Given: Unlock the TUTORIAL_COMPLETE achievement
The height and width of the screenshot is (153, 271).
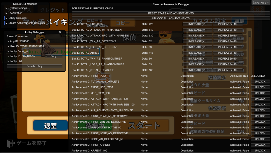Looking at the screenshot, I should click(x=260, y=82).
